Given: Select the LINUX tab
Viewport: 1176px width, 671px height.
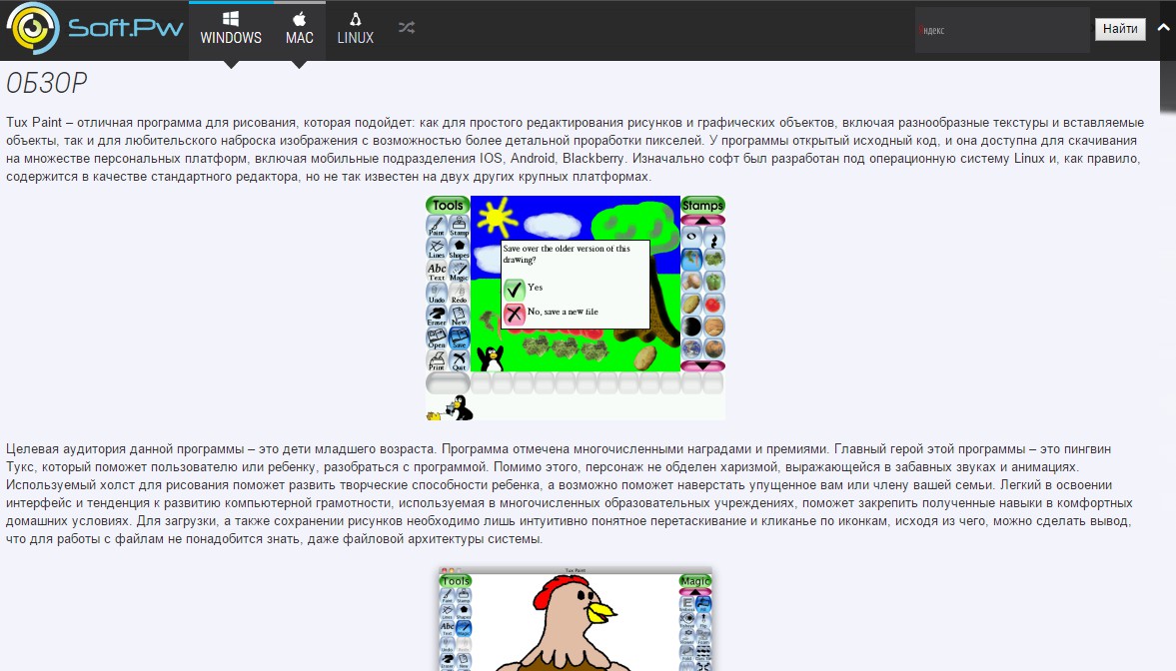Looking at the screenshot, I should (x=355, y=30).
